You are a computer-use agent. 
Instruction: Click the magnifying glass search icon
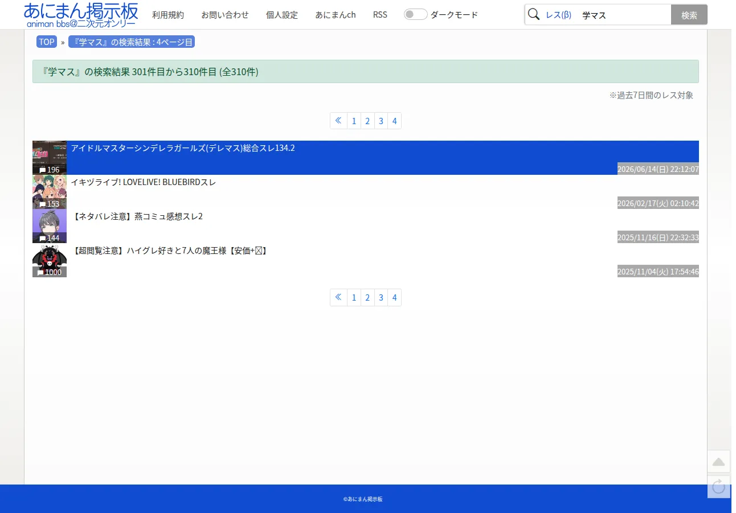click(x=534, y=15)
